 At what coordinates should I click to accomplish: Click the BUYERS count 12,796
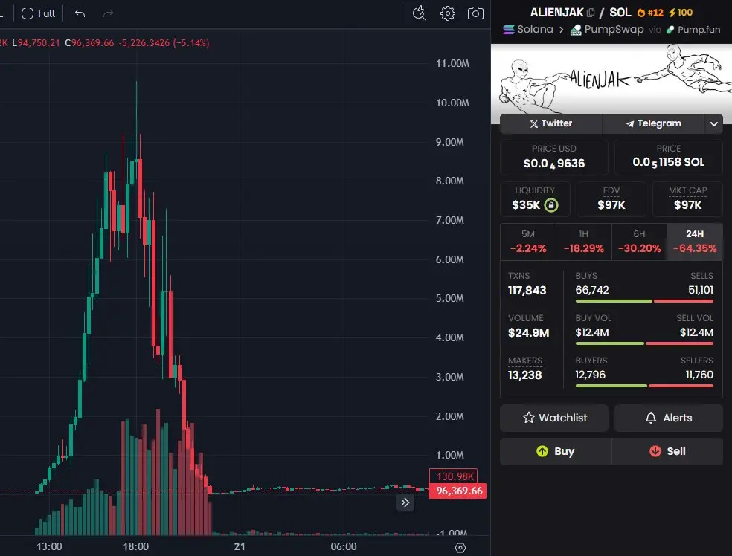click(x=590, y=375)
